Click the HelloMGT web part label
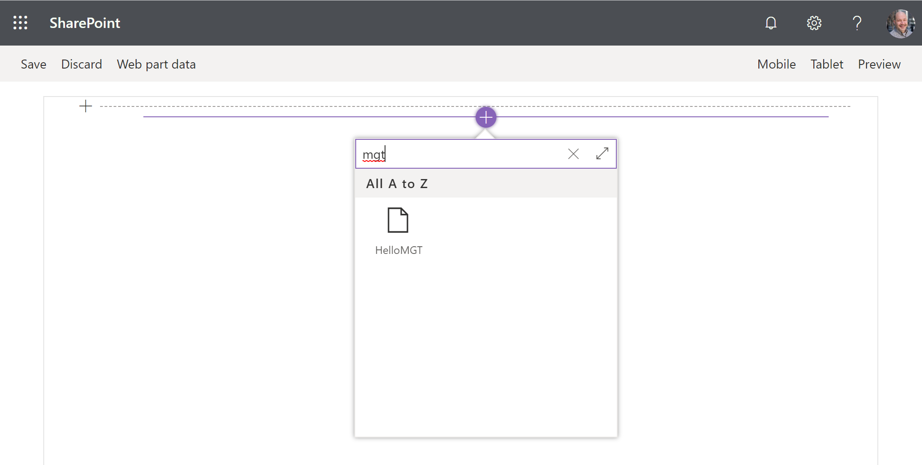 (x=399, y=250)
